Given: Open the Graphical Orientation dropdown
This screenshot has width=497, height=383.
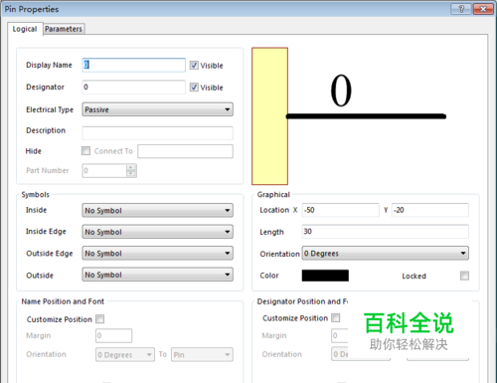Looking at the screenshot, I should point(386,254).
